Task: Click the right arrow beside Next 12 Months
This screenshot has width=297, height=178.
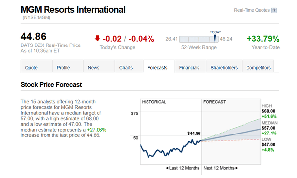Action: pyautogui.click(x=237, y=168)
